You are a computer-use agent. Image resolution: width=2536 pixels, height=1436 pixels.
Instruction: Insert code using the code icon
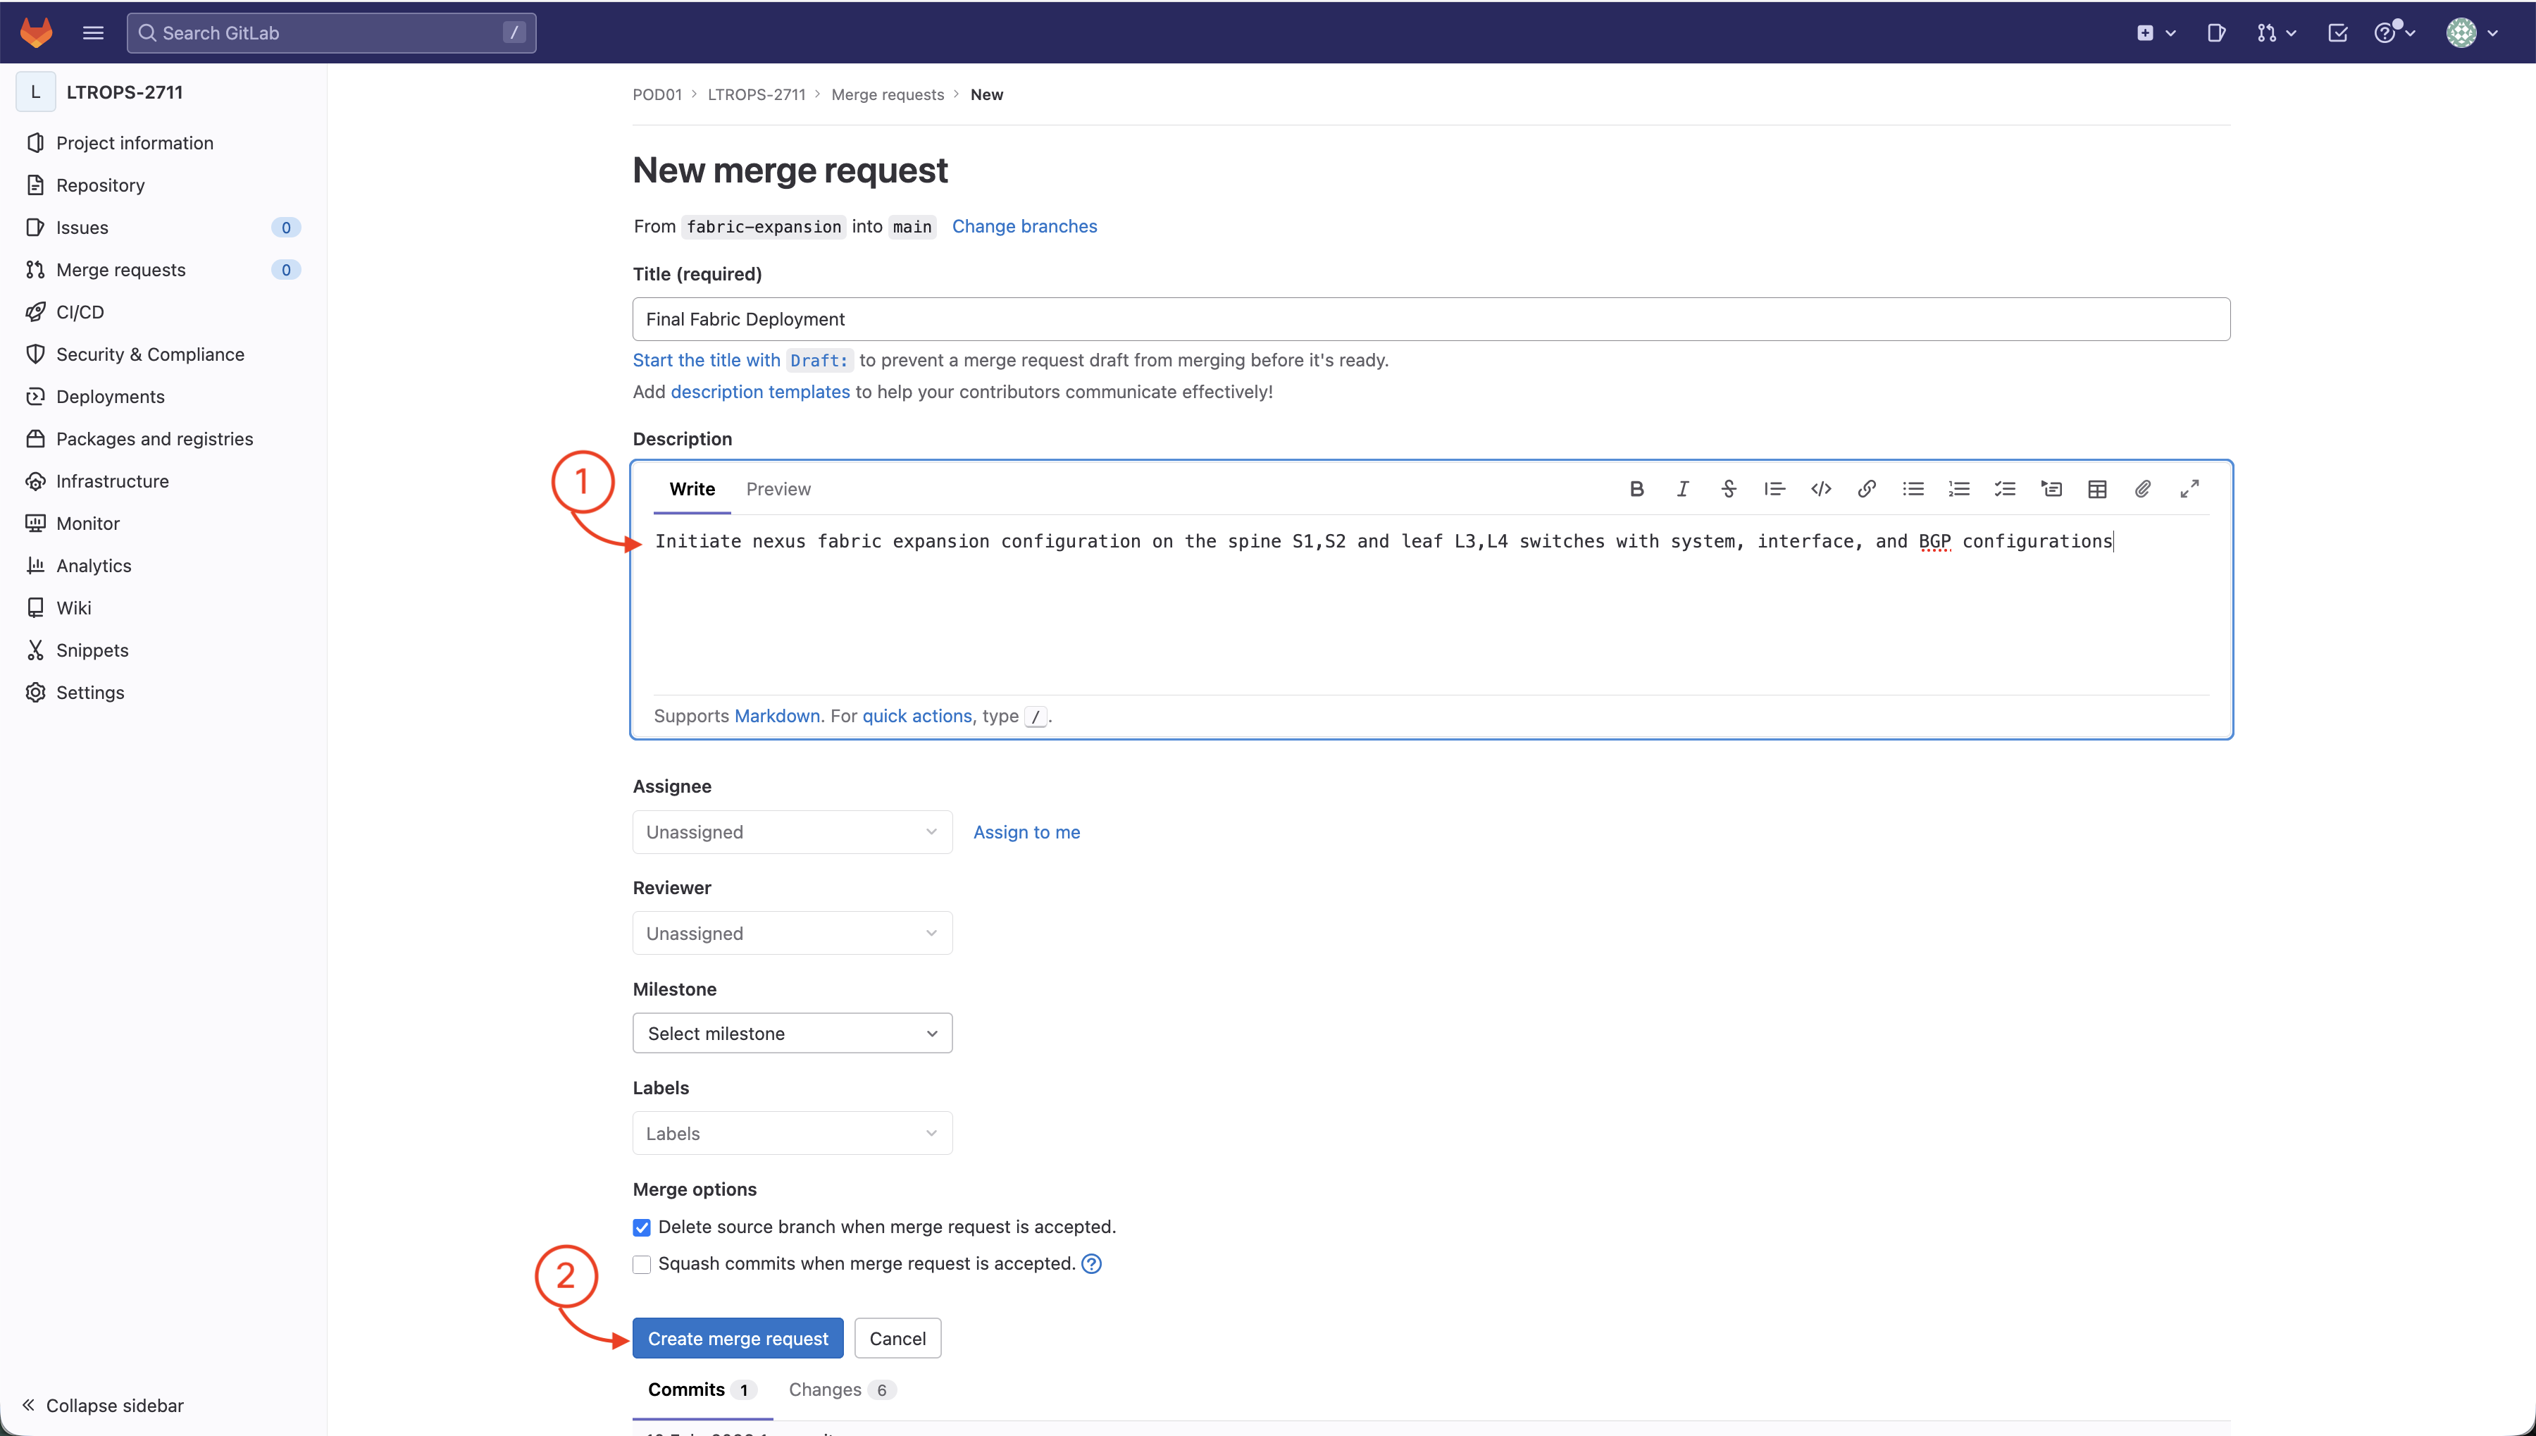tap(1820, 489)
